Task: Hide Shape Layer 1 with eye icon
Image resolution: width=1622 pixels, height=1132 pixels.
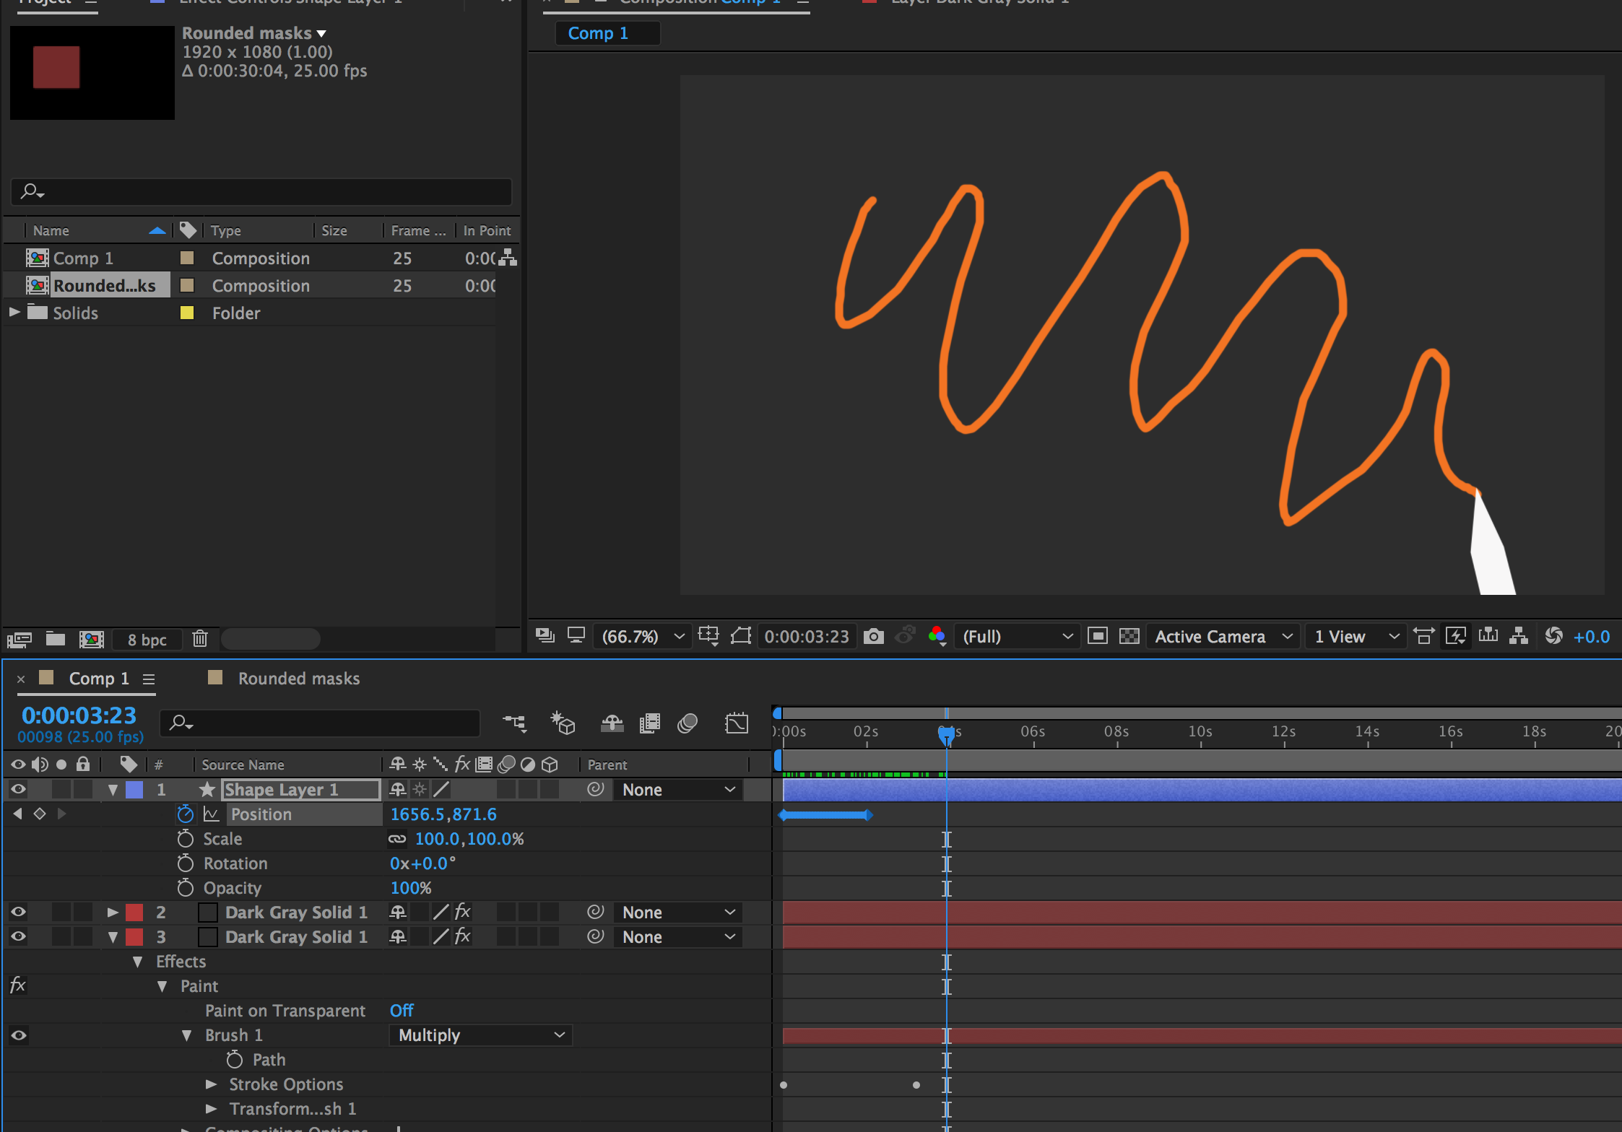Action: click(18, 790)
